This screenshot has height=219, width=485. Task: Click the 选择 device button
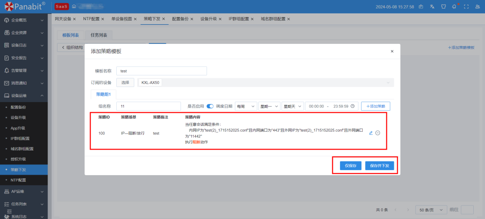click(x=125, y=83)
